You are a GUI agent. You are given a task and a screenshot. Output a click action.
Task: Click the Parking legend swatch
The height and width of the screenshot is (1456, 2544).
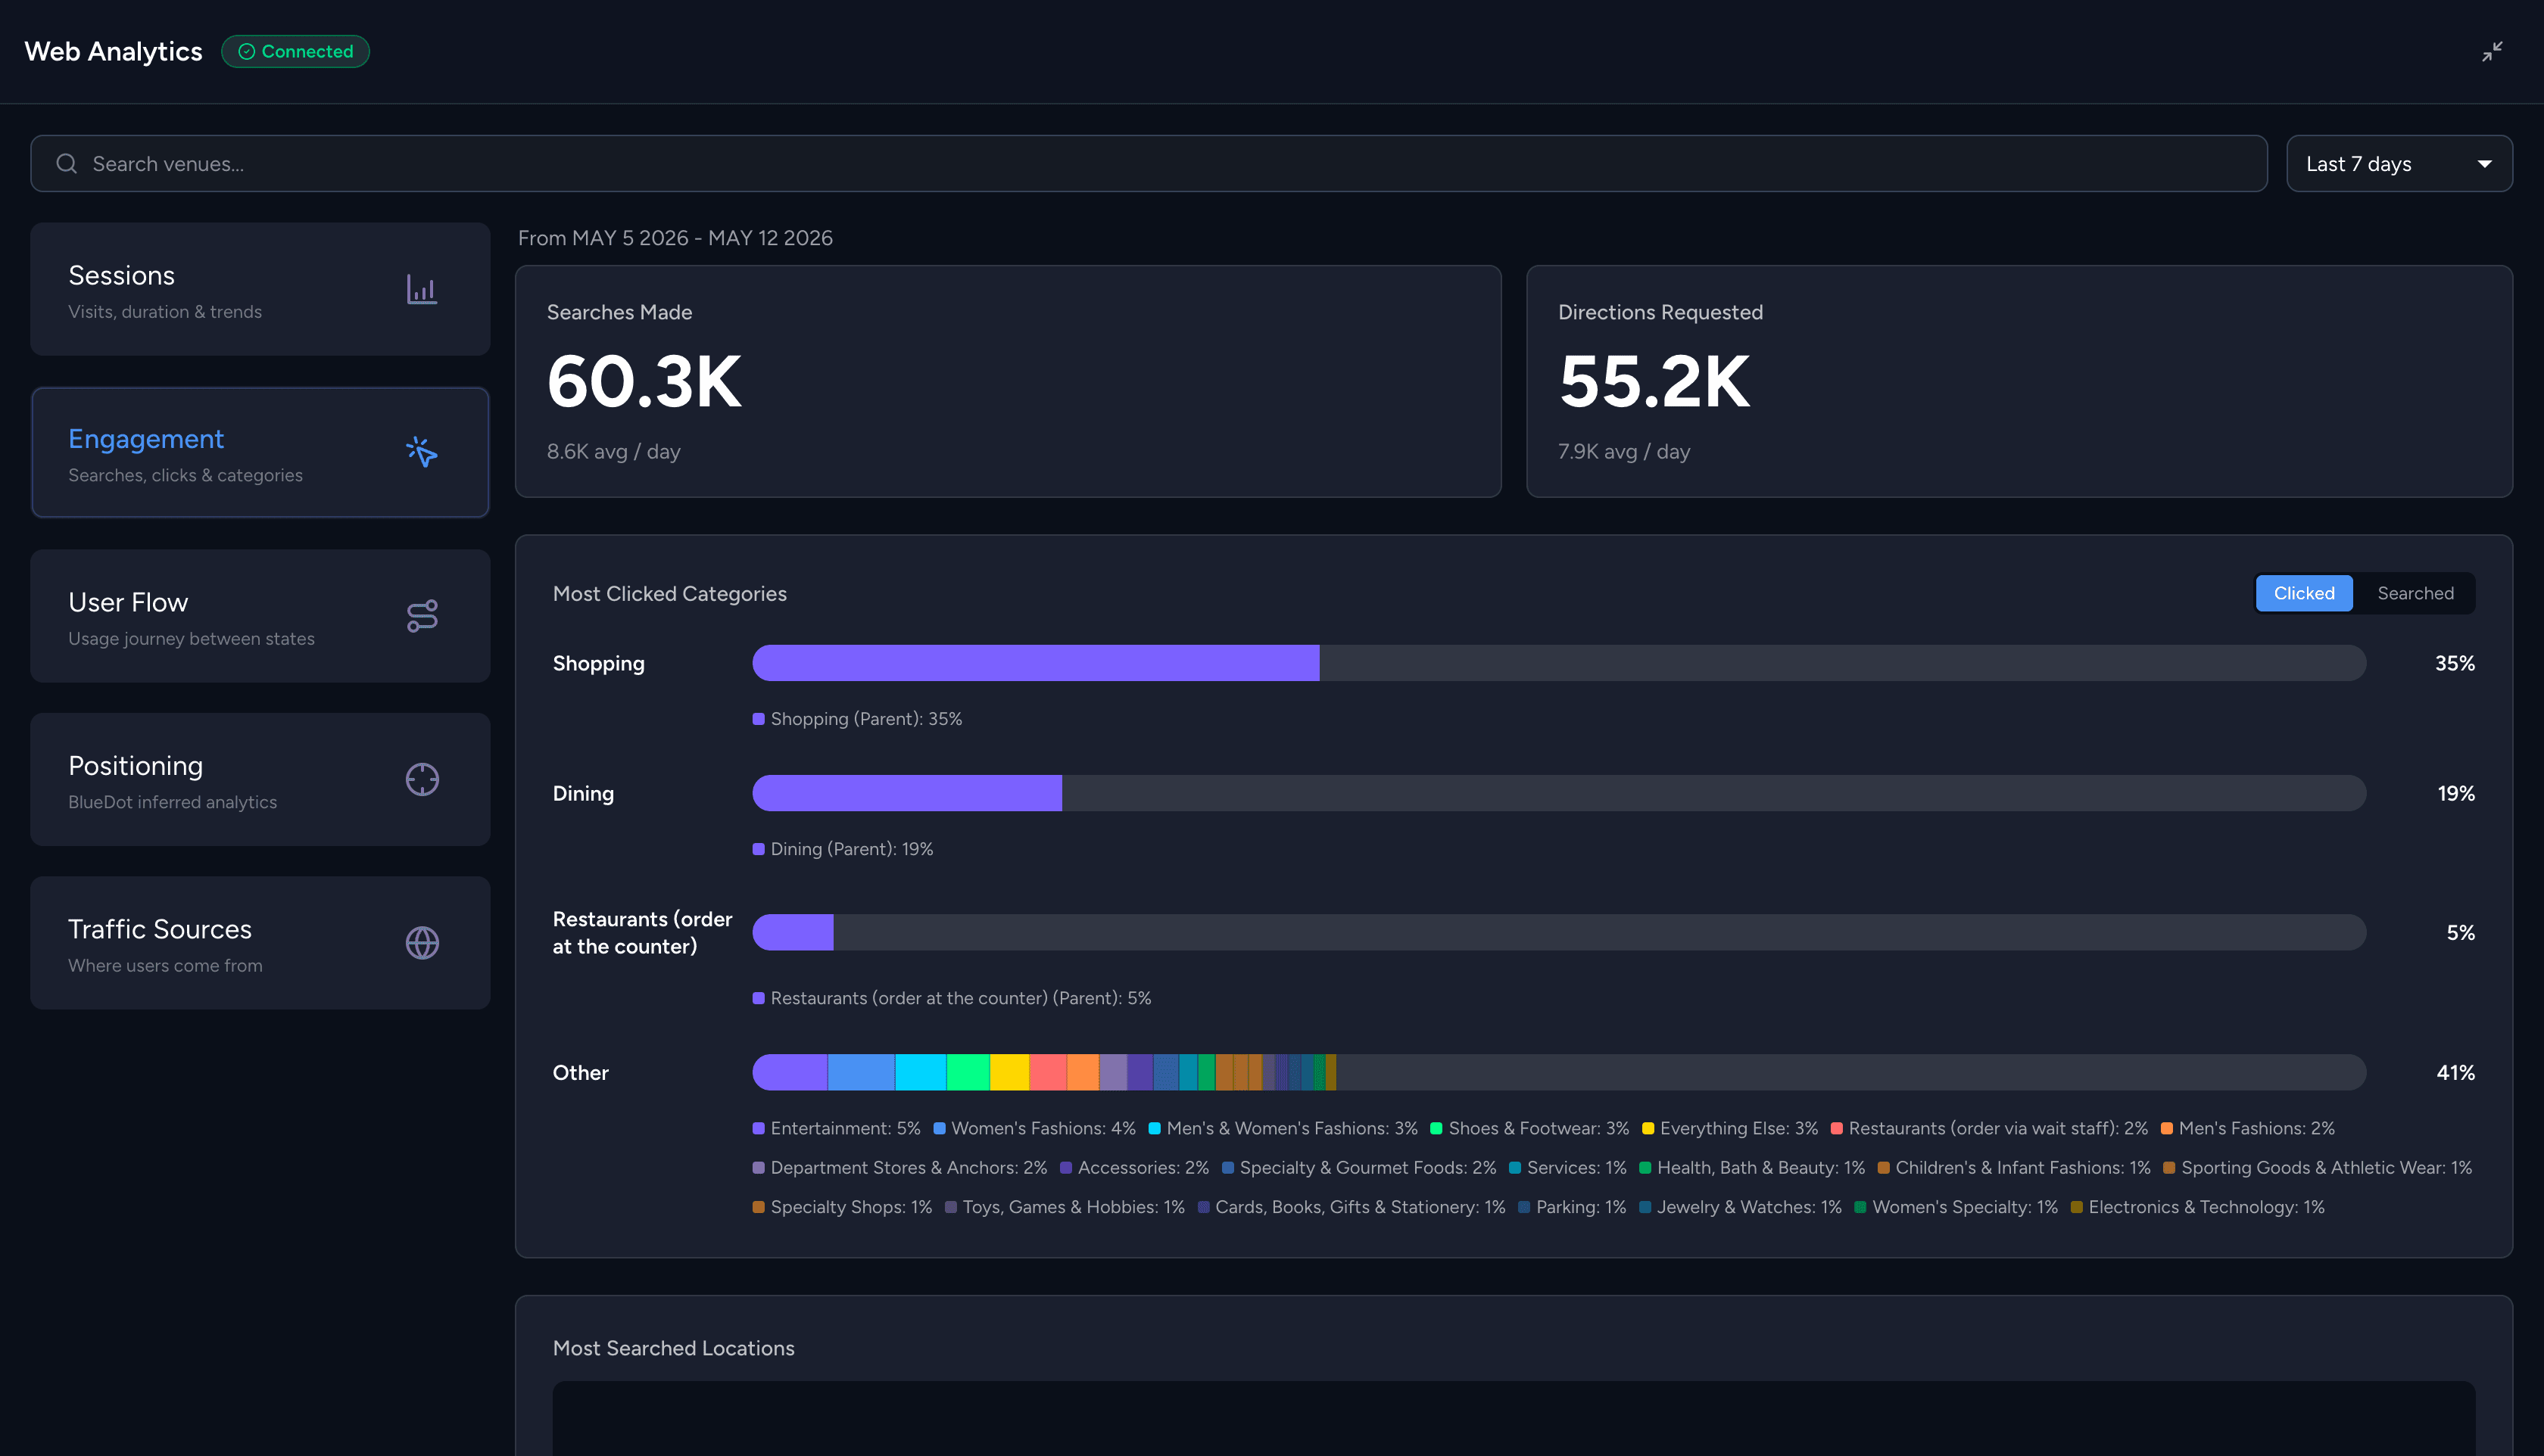pos(1523,1207)
